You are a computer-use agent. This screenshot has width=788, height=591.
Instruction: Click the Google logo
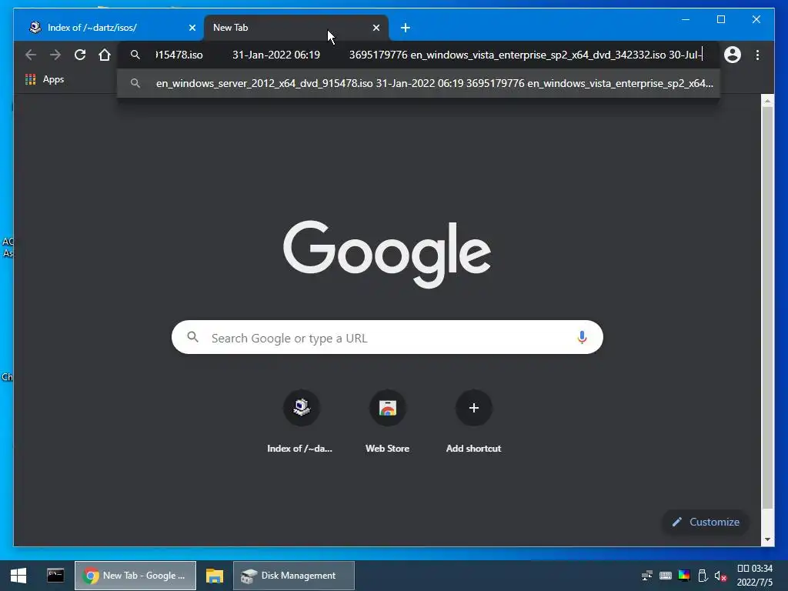coord(387,254)
